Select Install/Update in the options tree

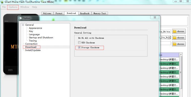[33, 50]
